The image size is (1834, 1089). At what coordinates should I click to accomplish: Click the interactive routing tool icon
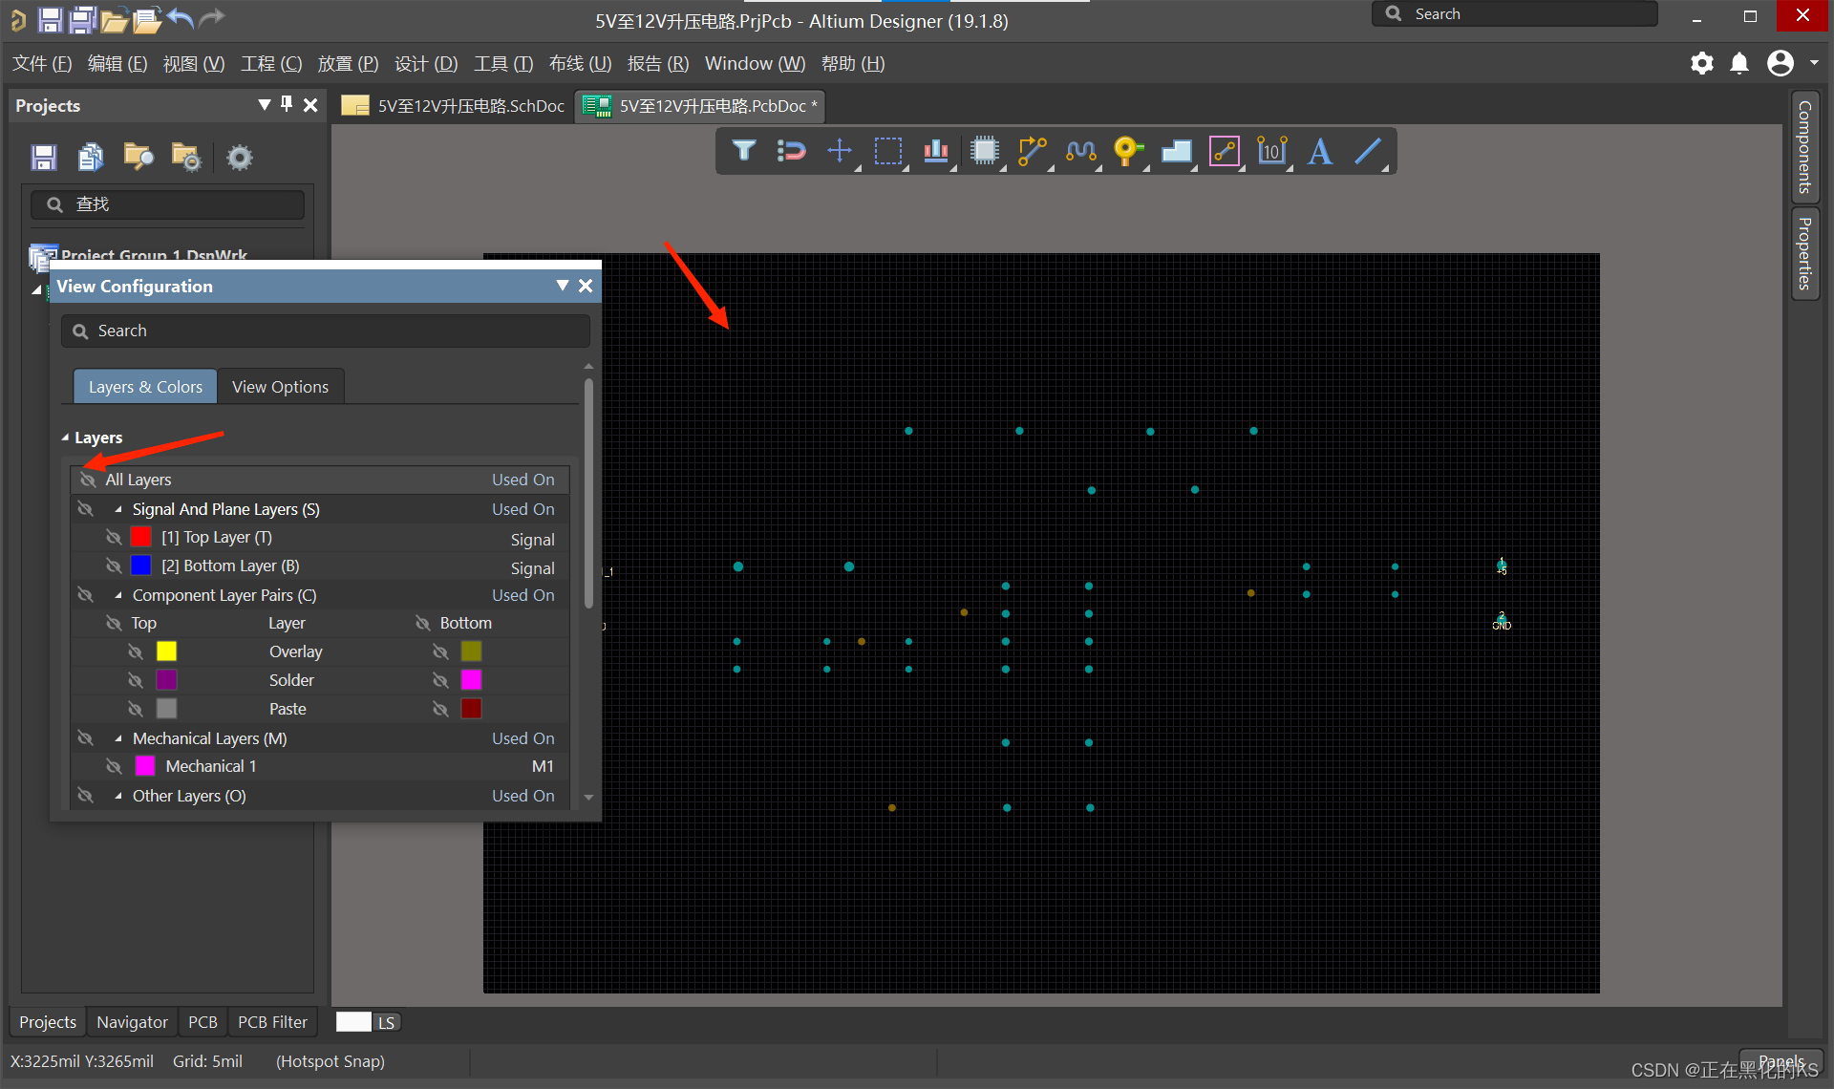click(x=1032, y=151)
